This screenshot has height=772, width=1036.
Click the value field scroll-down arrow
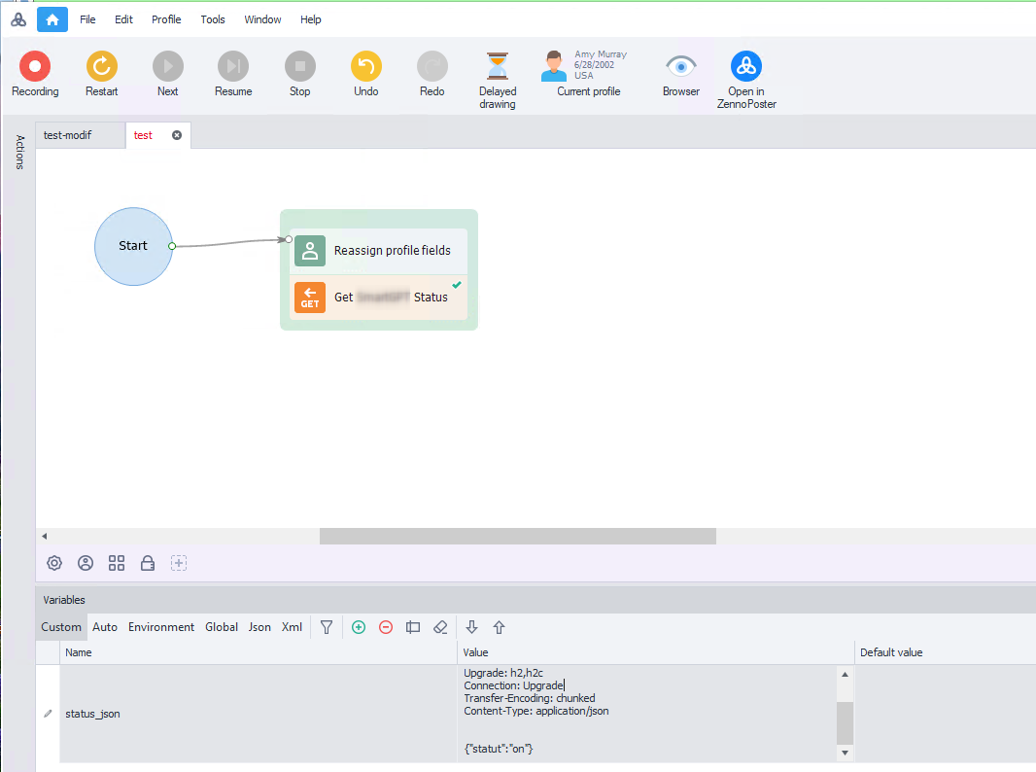pos(846,753)
